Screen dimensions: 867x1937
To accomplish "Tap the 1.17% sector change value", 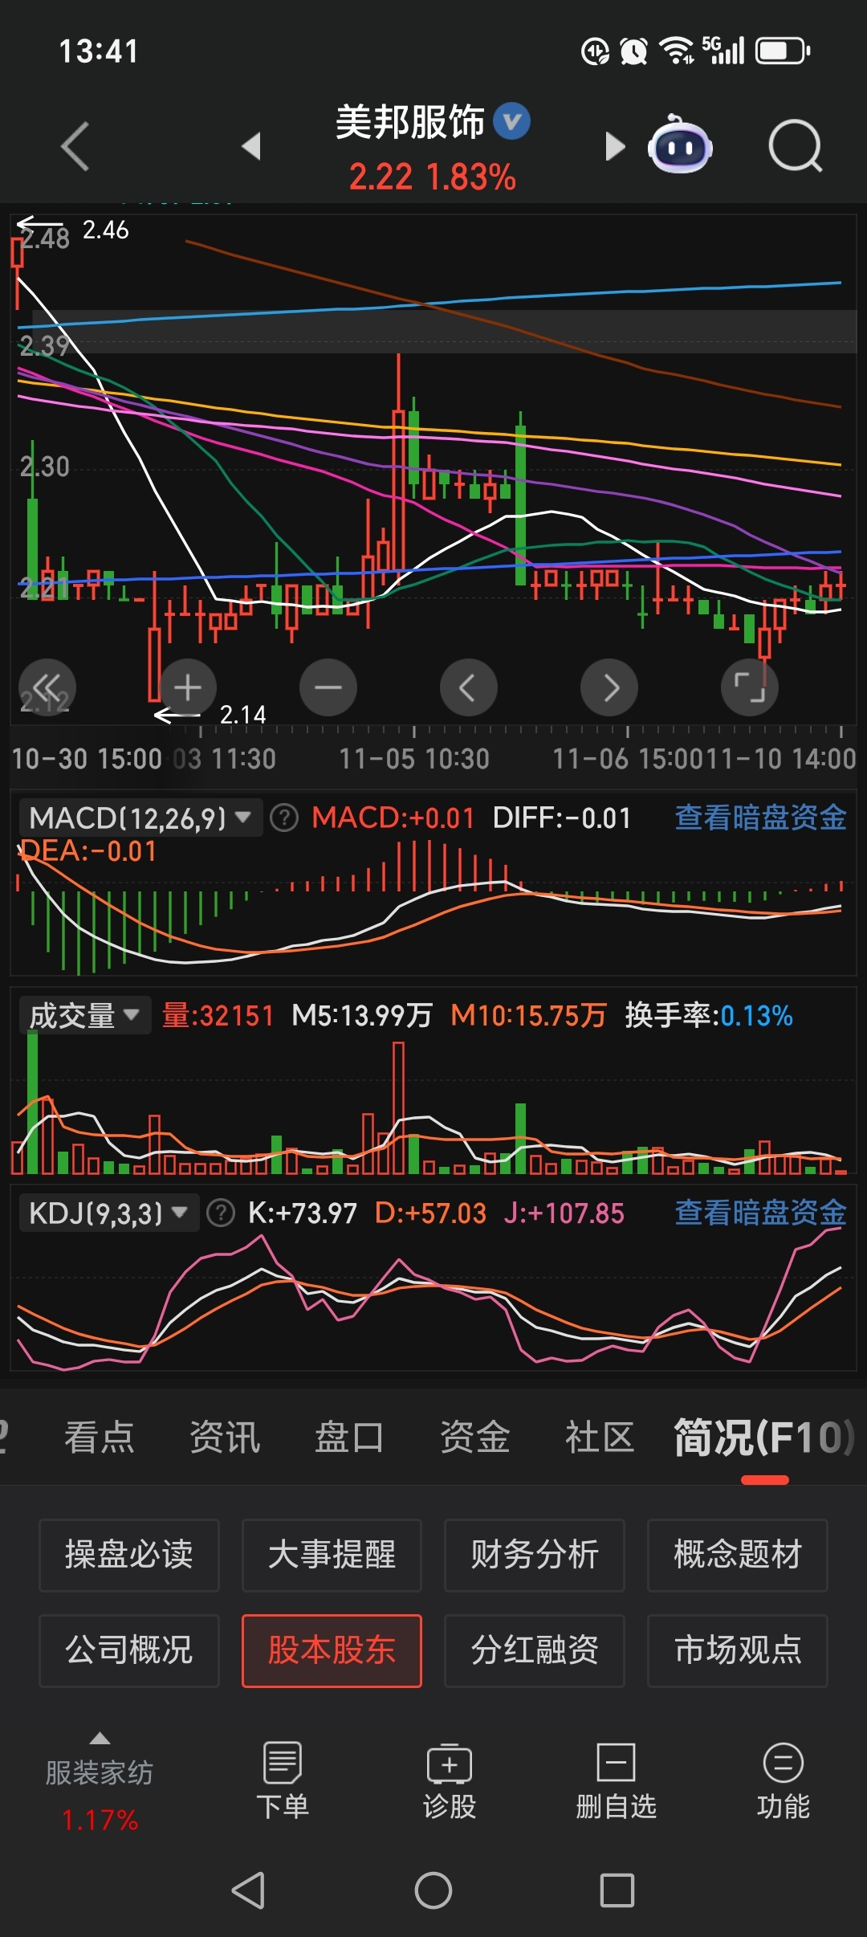I will pyautogui.click(x=100, y=1820).
